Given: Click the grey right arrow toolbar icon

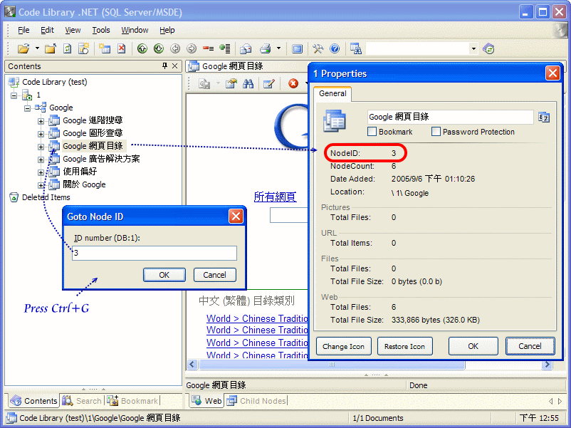Looking at the screenshot, I should pos(192,48).
